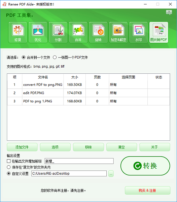Select the 分割 (Split) scissors tool

click(x=58, y=32)
